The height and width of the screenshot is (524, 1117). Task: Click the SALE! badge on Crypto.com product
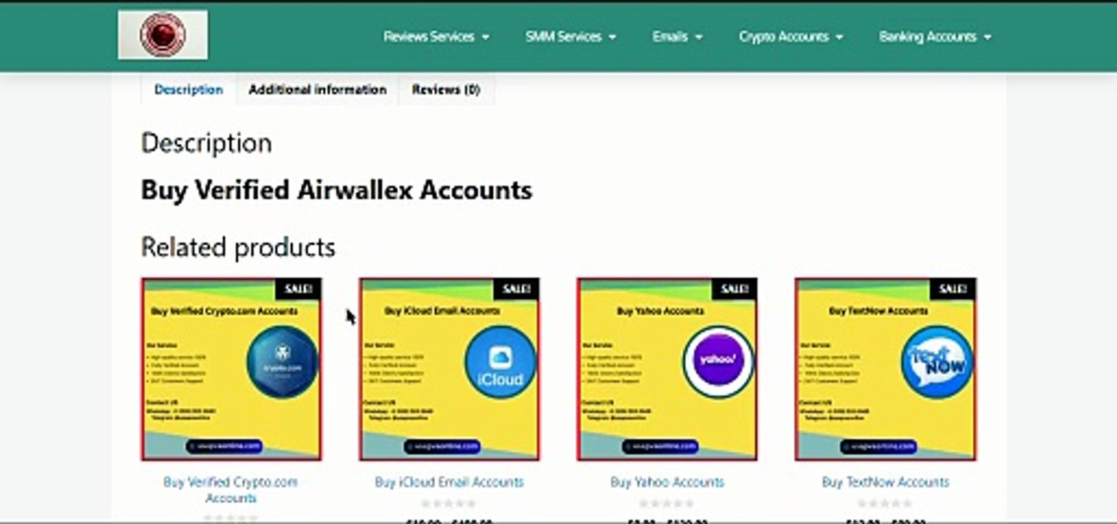tap(298, 289)
